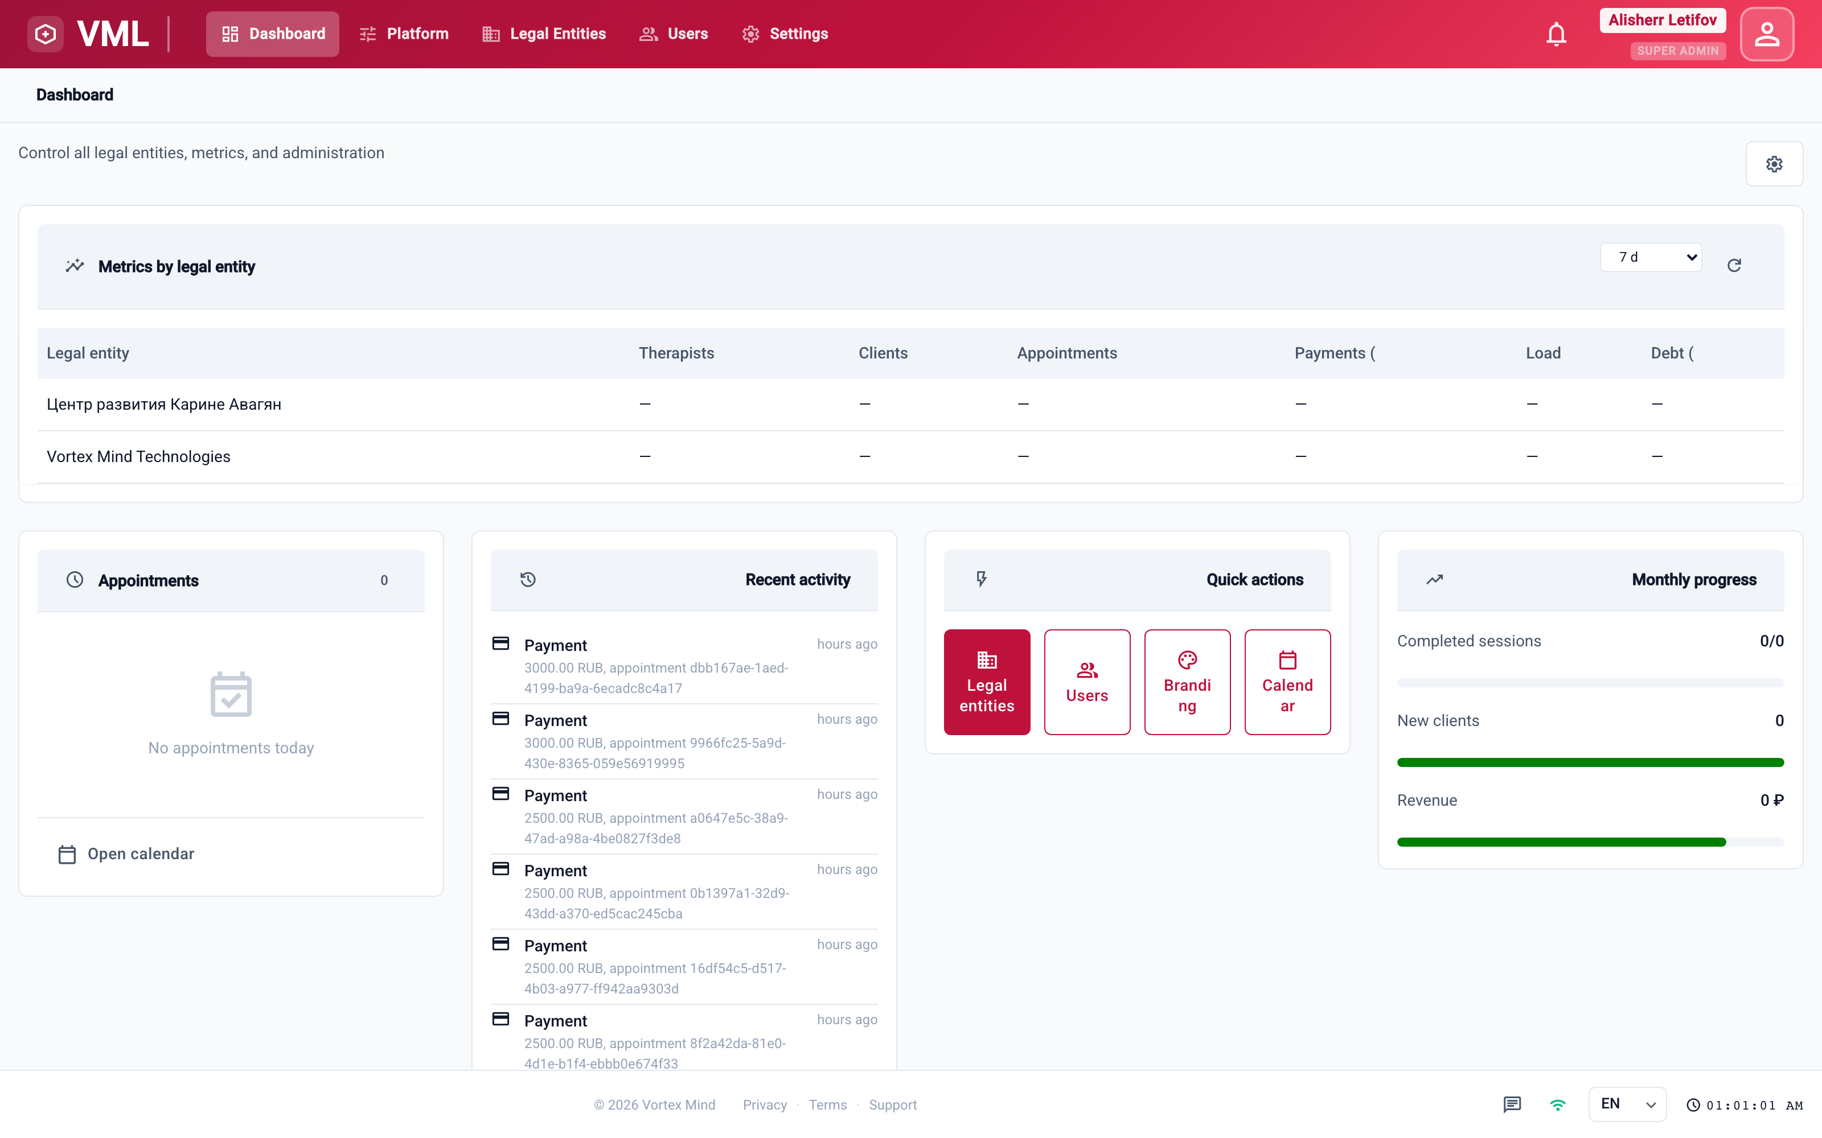Click the Revenue progress bar
The height and width of the screenshot is (1138, 1822).
point(1590,842)
